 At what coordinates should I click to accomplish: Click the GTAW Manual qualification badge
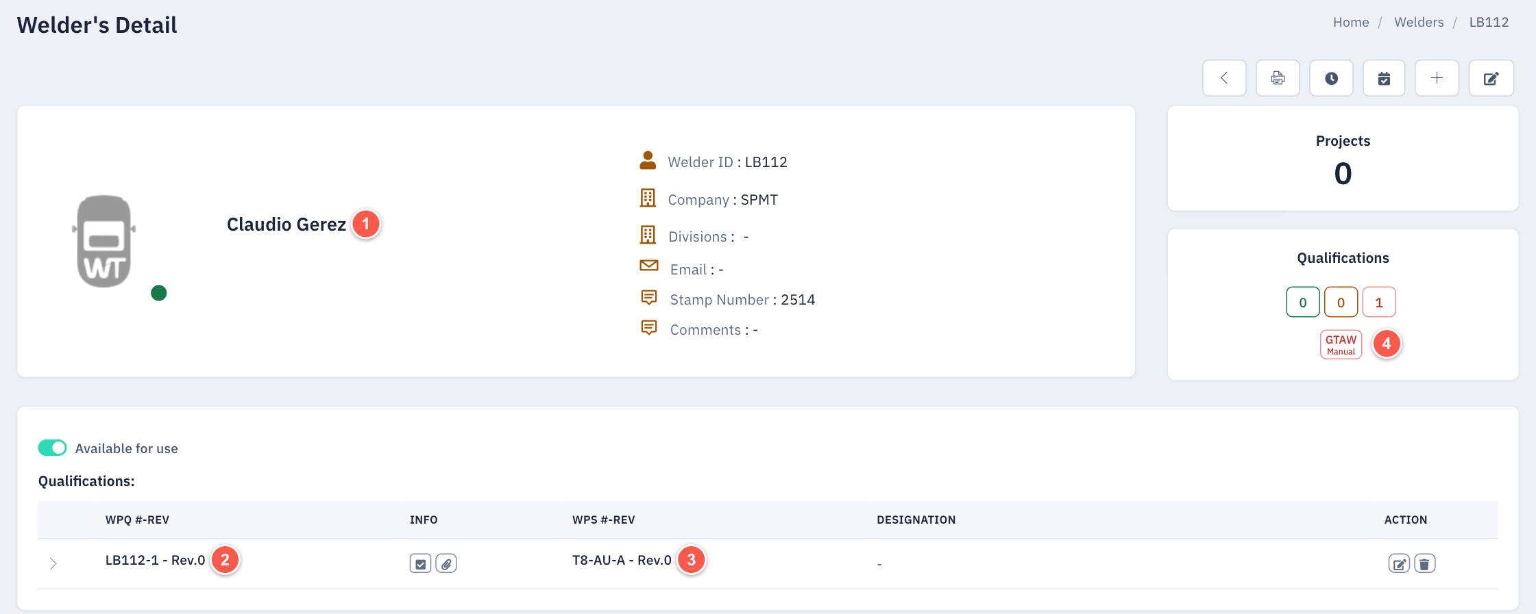point(1341,344)
